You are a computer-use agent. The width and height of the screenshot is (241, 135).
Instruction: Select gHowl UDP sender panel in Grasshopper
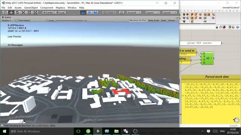click(x=200, y=43)
